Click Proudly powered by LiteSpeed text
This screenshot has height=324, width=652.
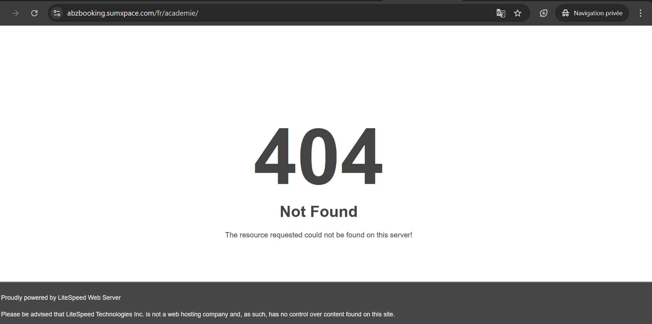(61, 298)
